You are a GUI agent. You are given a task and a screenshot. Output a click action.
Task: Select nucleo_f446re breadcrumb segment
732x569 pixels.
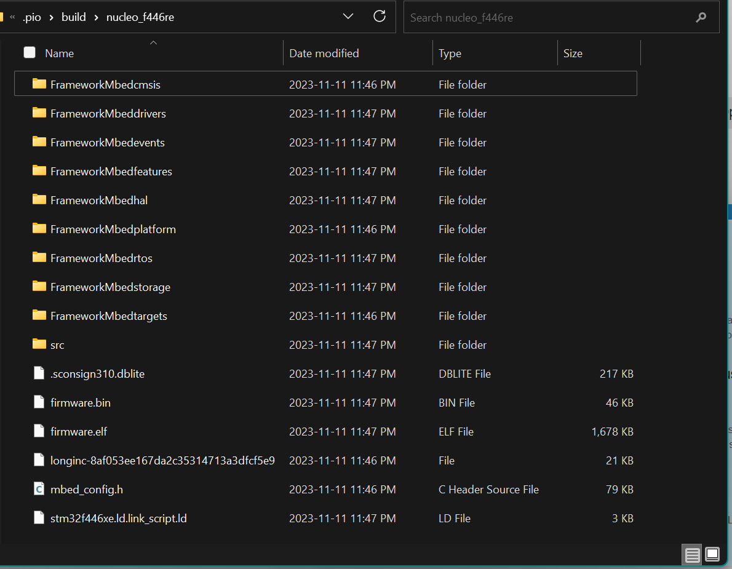[140, 17]
